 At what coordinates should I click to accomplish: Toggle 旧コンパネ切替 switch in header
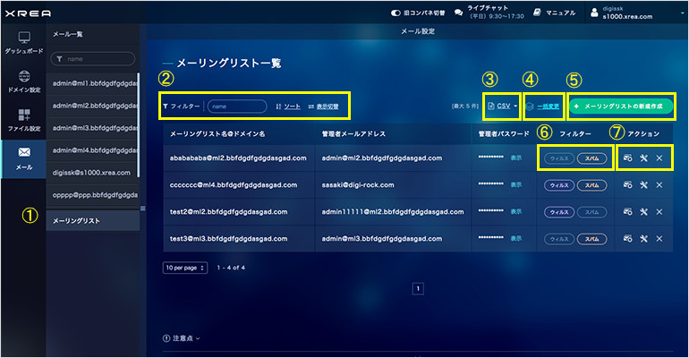tap(396, 13)
